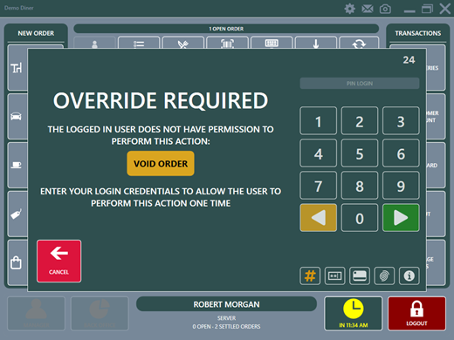Click the fork and knife tab icon

point(183,44)
